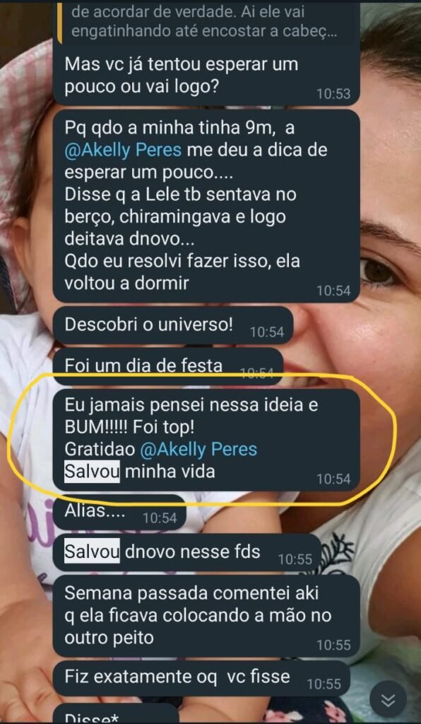Tap highlighted 'Salvou' in minha vida message

point(92,472)
